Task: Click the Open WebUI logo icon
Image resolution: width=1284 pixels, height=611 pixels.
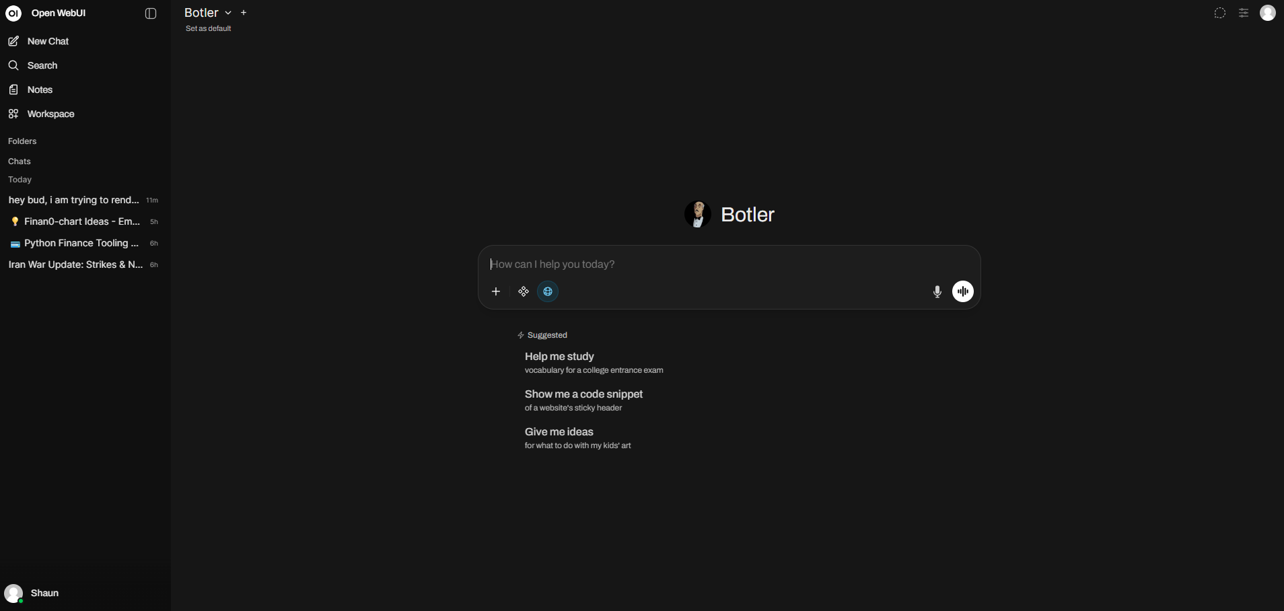Action: (x=13, y=13)
